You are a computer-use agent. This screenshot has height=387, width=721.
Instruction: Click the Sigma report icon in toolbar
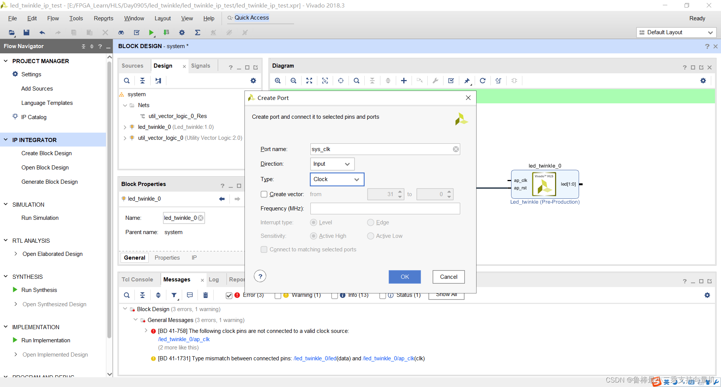pos(198,33)
